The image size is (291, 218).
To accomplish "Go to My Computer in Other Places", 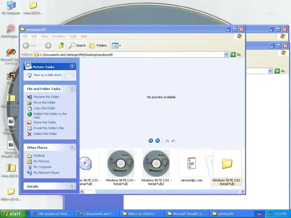I will click(x=43, y=167).
